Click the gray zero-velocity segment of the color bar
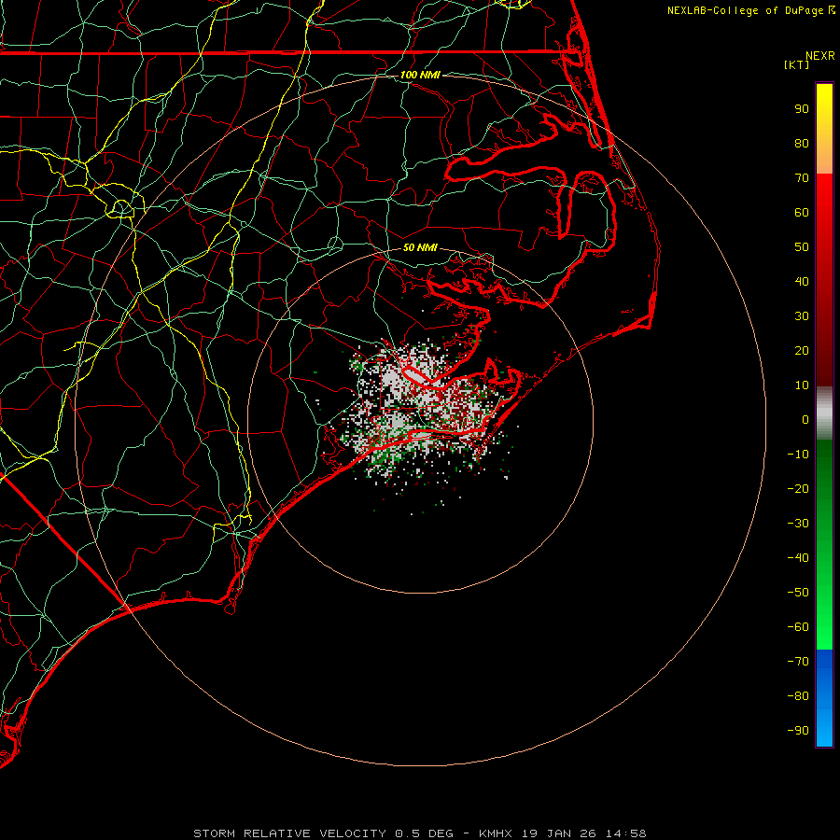Viewport: 840px width, 840px height. (824, 413)
